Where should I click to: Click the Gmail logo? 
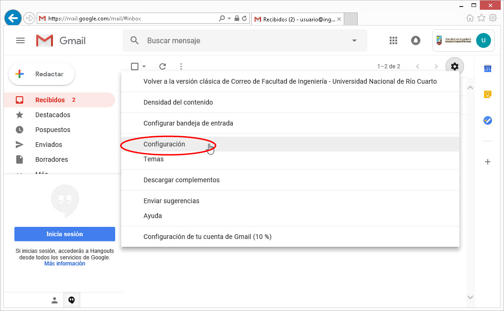coord(61,40)
